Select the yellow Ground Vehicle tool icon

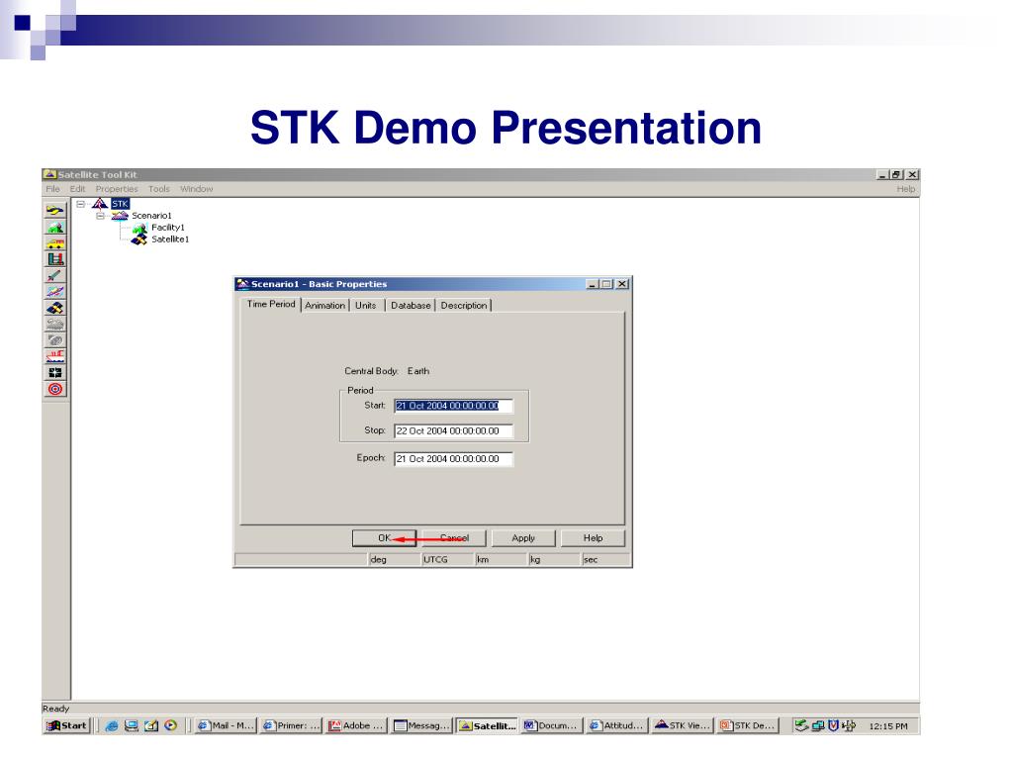pyautogui.click(x=55, y=243)
